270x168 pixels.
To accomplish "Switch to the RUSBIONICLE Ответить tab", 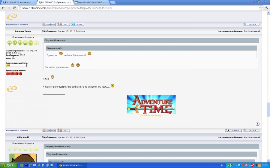I will [x=18, y=2].
